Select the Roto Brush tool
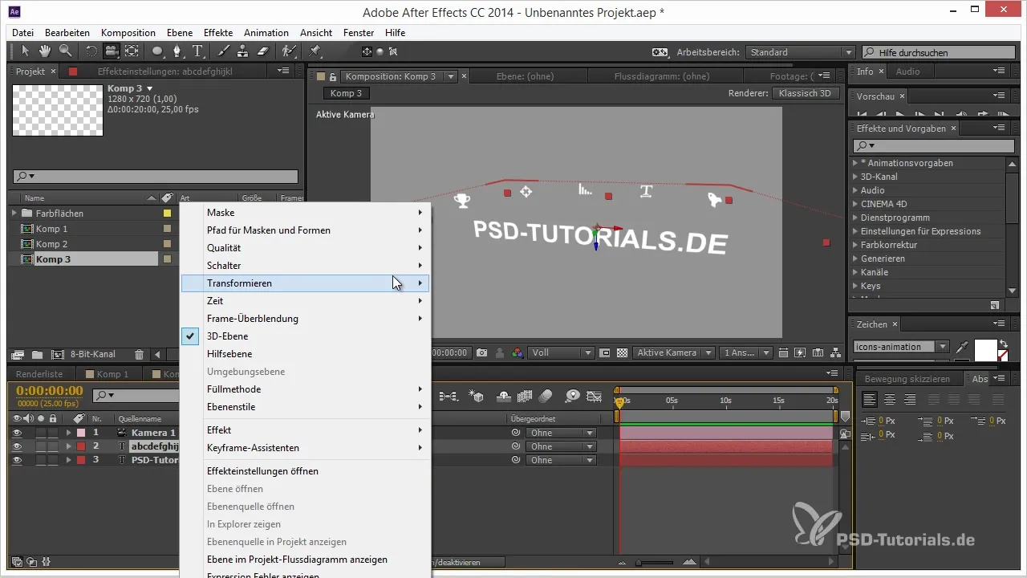The width and height of the screenshot is (1027, 578). click(x=289, y=51)
